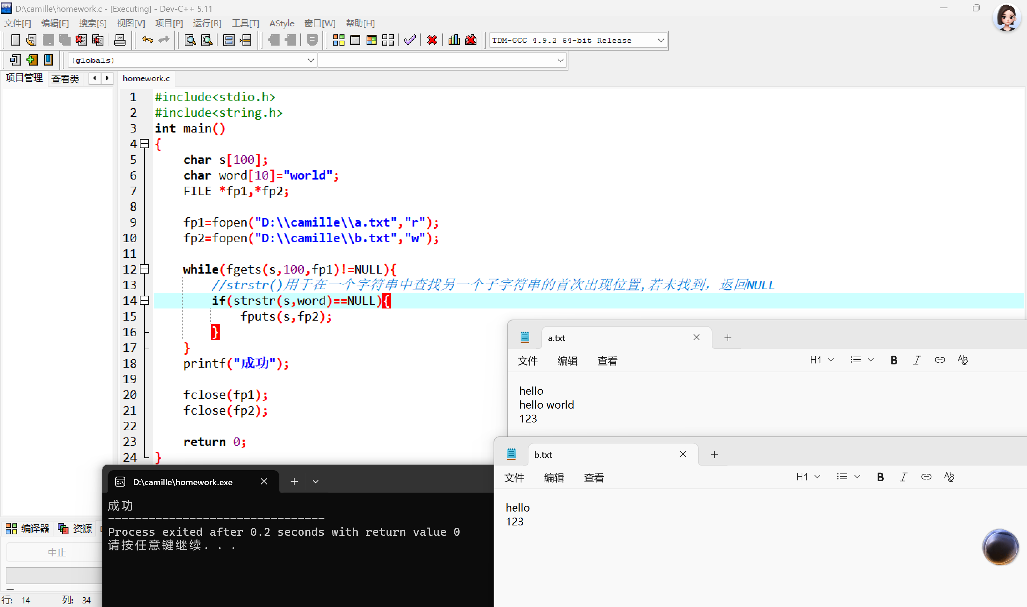The image size is (1027, 607).
Task: Click the red X stop execution icon
Action: pyautogui.click(x=432, y=40)
